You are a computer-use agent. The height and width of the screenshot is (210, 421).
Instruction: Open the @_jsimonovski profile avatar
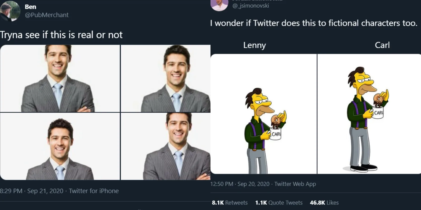click(x=219, y=5)
